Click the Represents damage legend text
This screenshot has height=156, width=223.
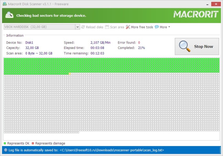[x=50, y=143]
